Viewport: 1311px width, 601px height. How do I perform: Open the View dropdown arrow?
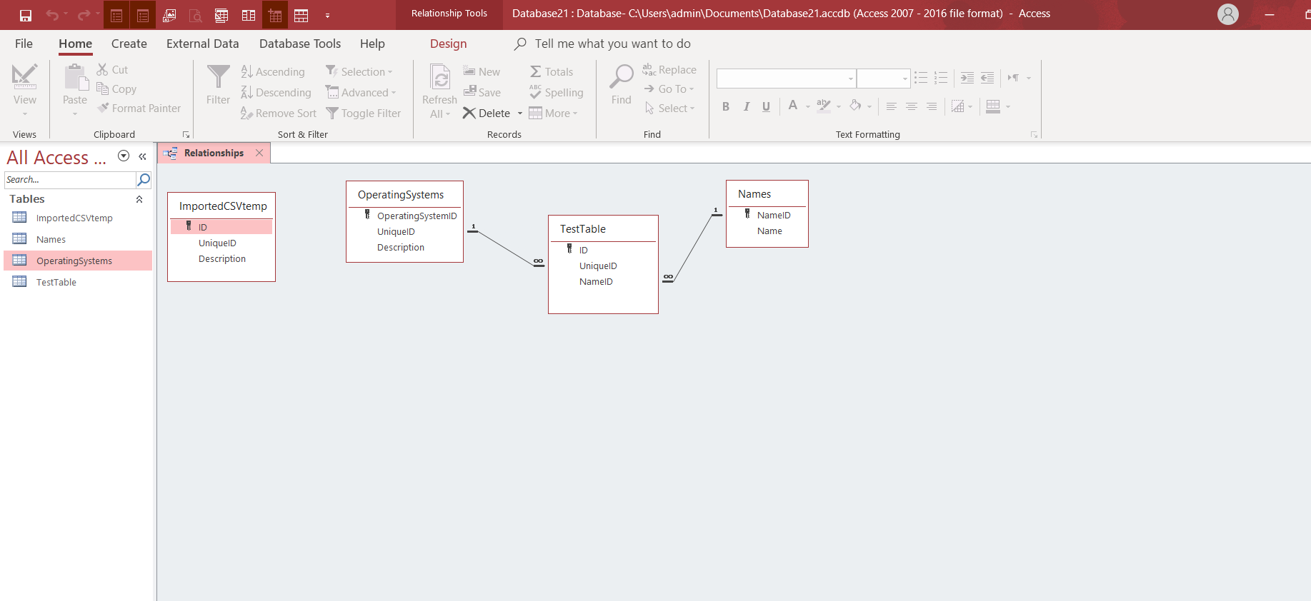(x=25, y=114)
